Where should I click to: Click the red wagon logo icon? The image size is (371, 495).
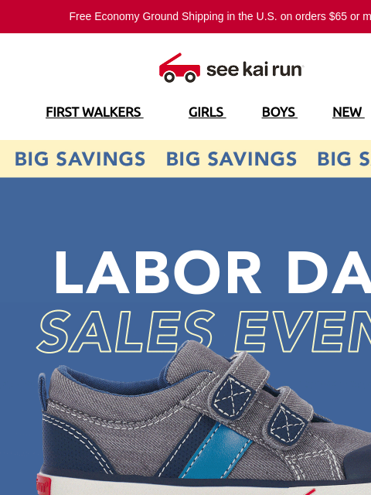coord(179,67)
